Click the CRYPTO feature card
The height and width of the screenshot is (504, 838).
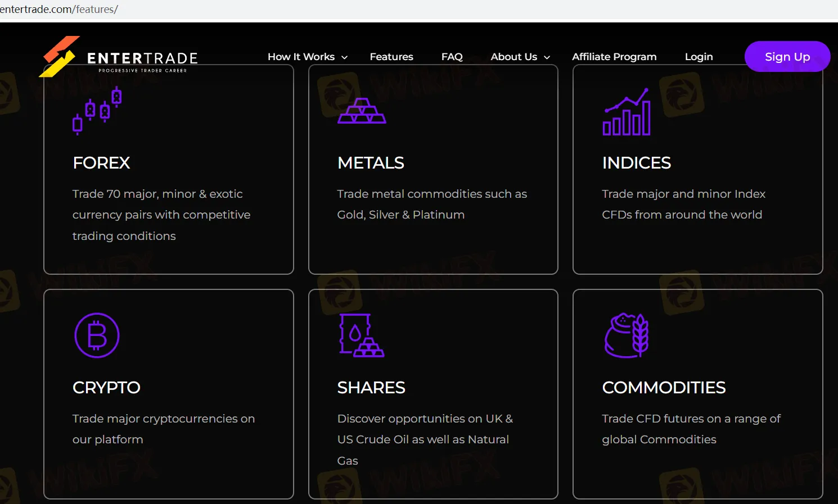tap(168, 394)
